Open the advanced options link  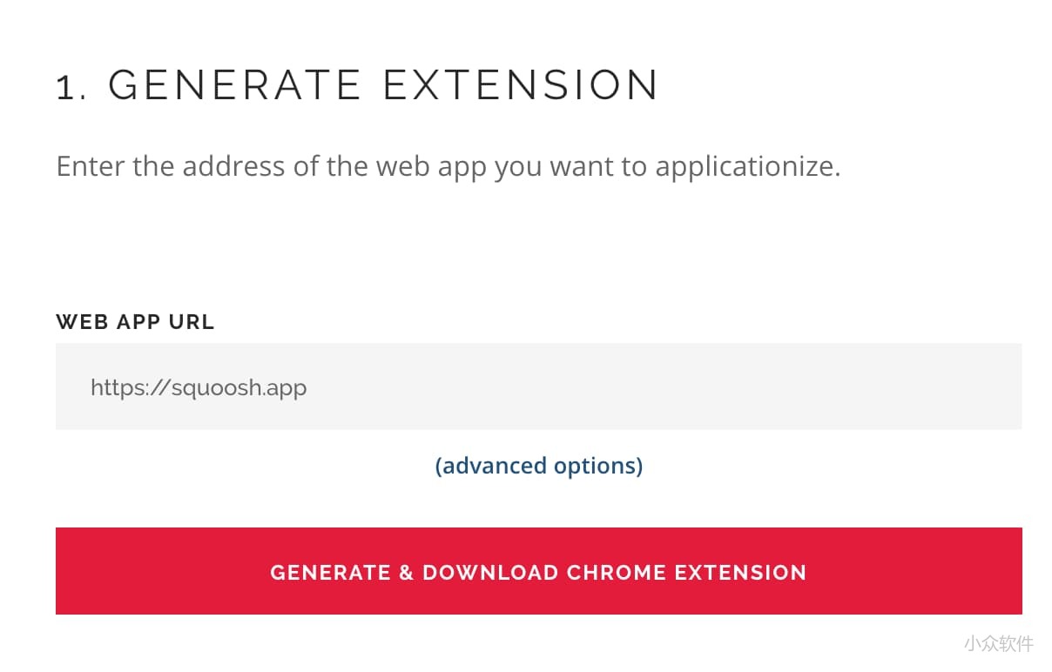tap(538, 466)
